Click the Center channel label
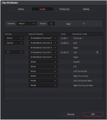This screenshot has height=120, width=107. (x=77, y=62)
